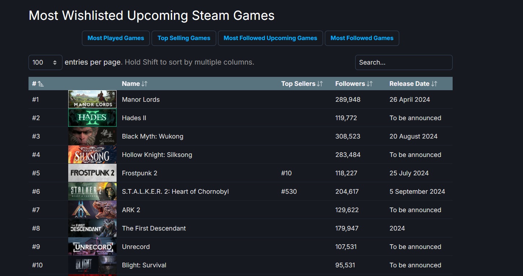Open Hades II game thumbnail

coord(92,118)
